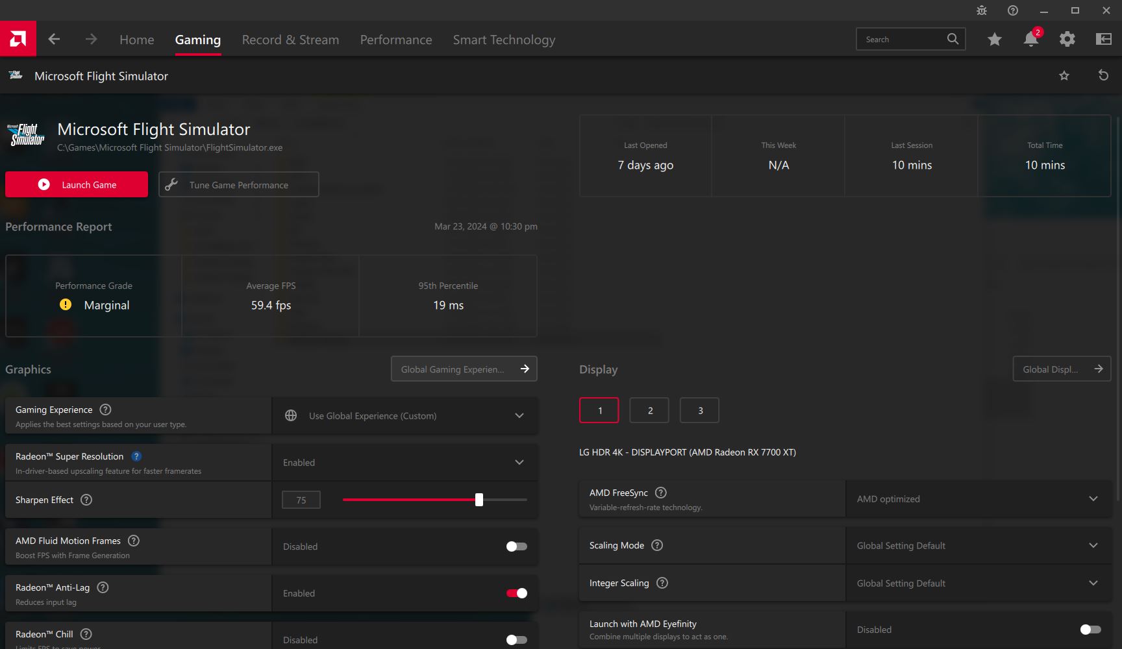Open the Performance tab
The height and width of the screenshot is (649, 1122).
pos(396,40)
